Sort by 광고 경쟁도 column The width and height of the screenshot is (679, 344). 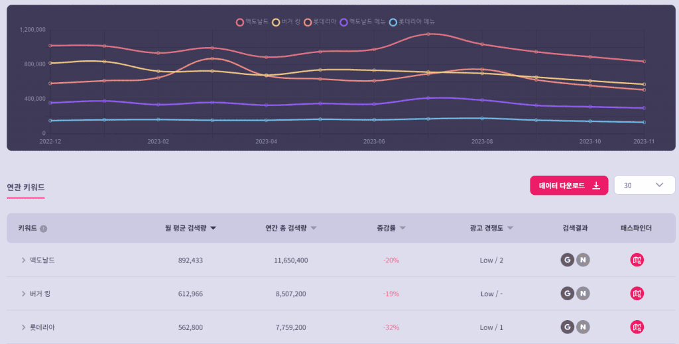pos(491,228)
